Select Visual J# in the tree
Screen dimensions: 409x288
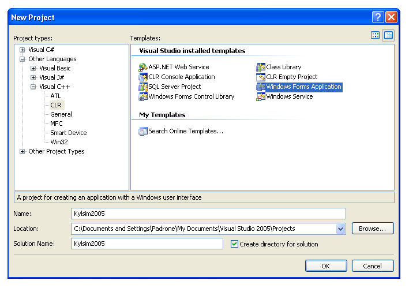pyautogui.click(x=52, y=77)
